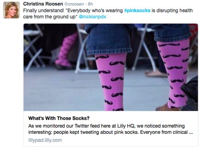199x147 pixels.
Task: Click the Christina Roosen display name
Action: (x=43, y=4)
